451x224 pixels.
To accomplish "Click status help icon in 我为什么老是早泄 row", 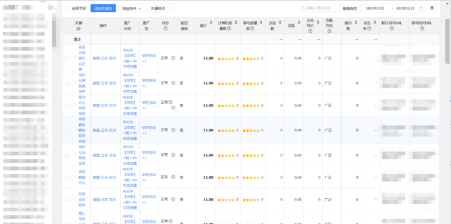I will coord(170,102).
